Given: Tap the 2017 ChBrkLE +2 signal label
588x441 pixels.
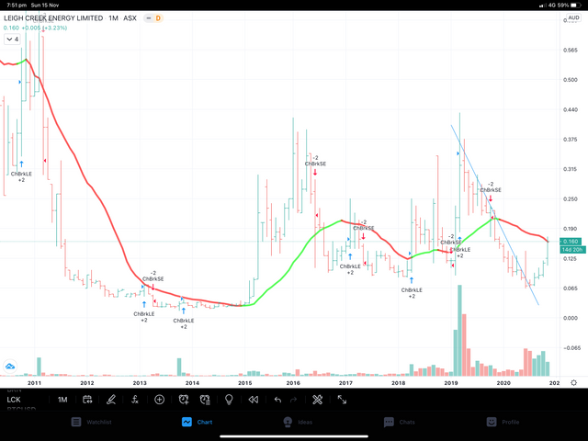Looking at the screenshot, I should pos(350,269).
